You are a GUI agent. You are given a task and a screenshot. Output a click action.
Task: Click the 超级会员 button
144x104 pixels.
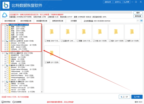pos(108,2)
